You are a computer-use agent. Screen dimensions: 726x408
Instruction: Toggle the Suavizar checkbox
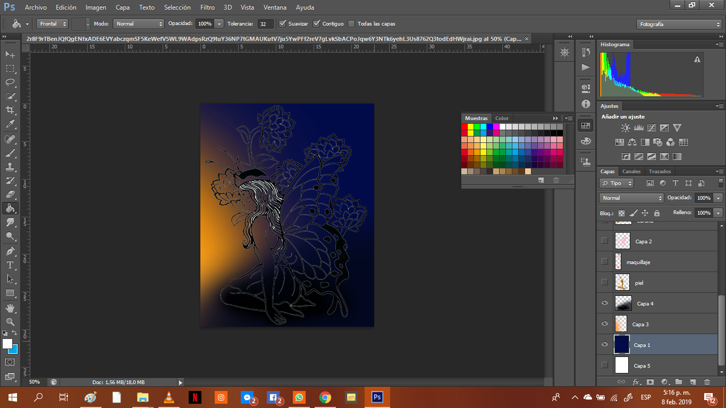[x=283, y=23]
